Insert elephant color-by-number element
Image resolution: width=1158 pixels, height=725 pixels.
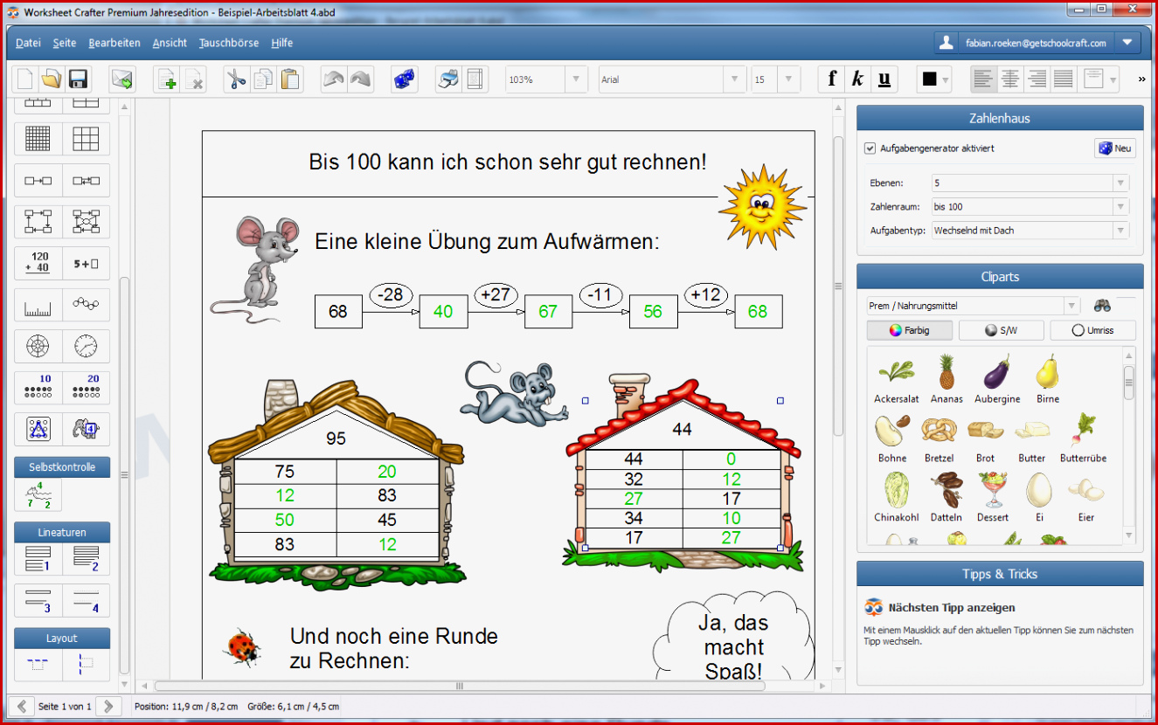coord(86,429)
